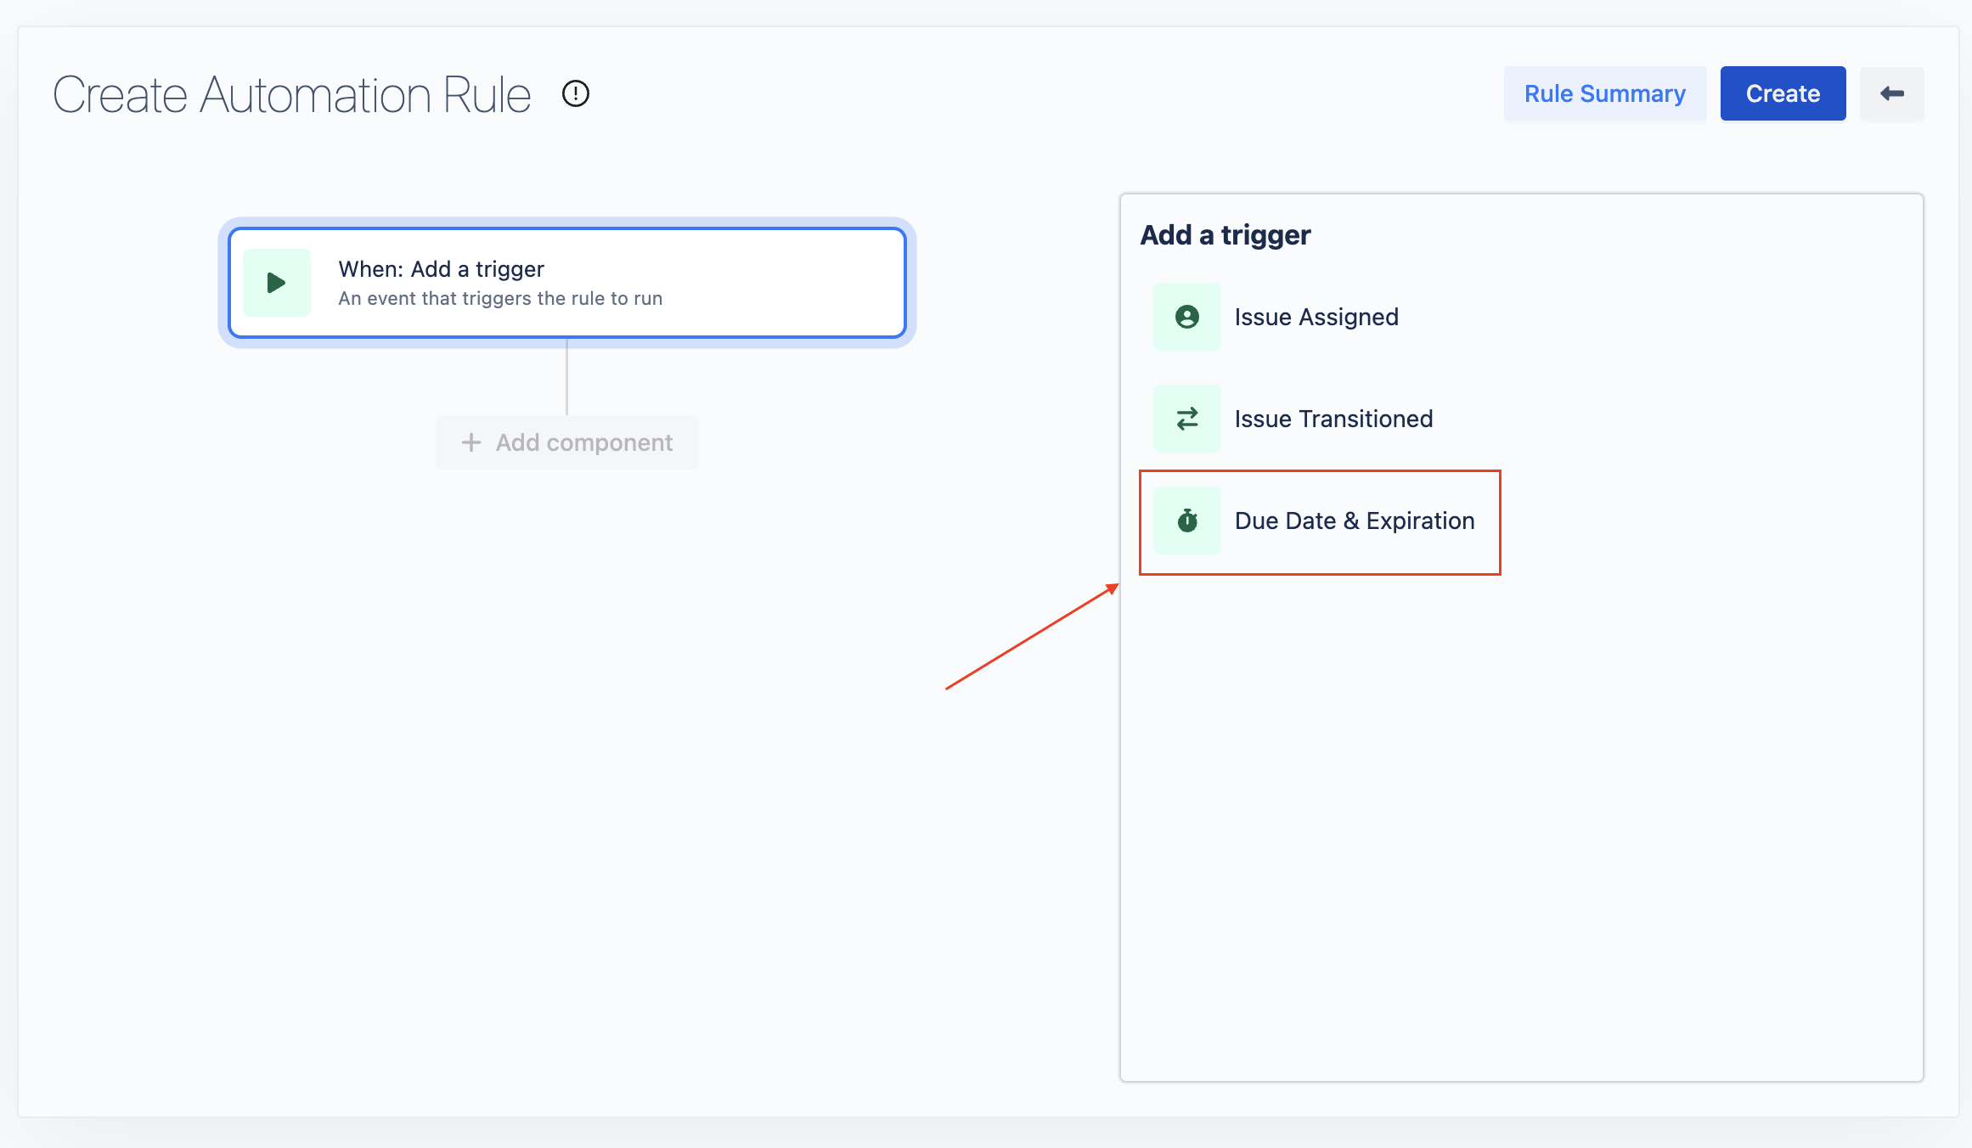Select the "When: Add a trigger" card
Viewport: 1972px width, 1148px height.
(x=567, y=282)
